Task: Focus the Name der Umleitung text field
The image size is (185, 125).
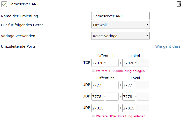Action: click(x=120, y=16)
